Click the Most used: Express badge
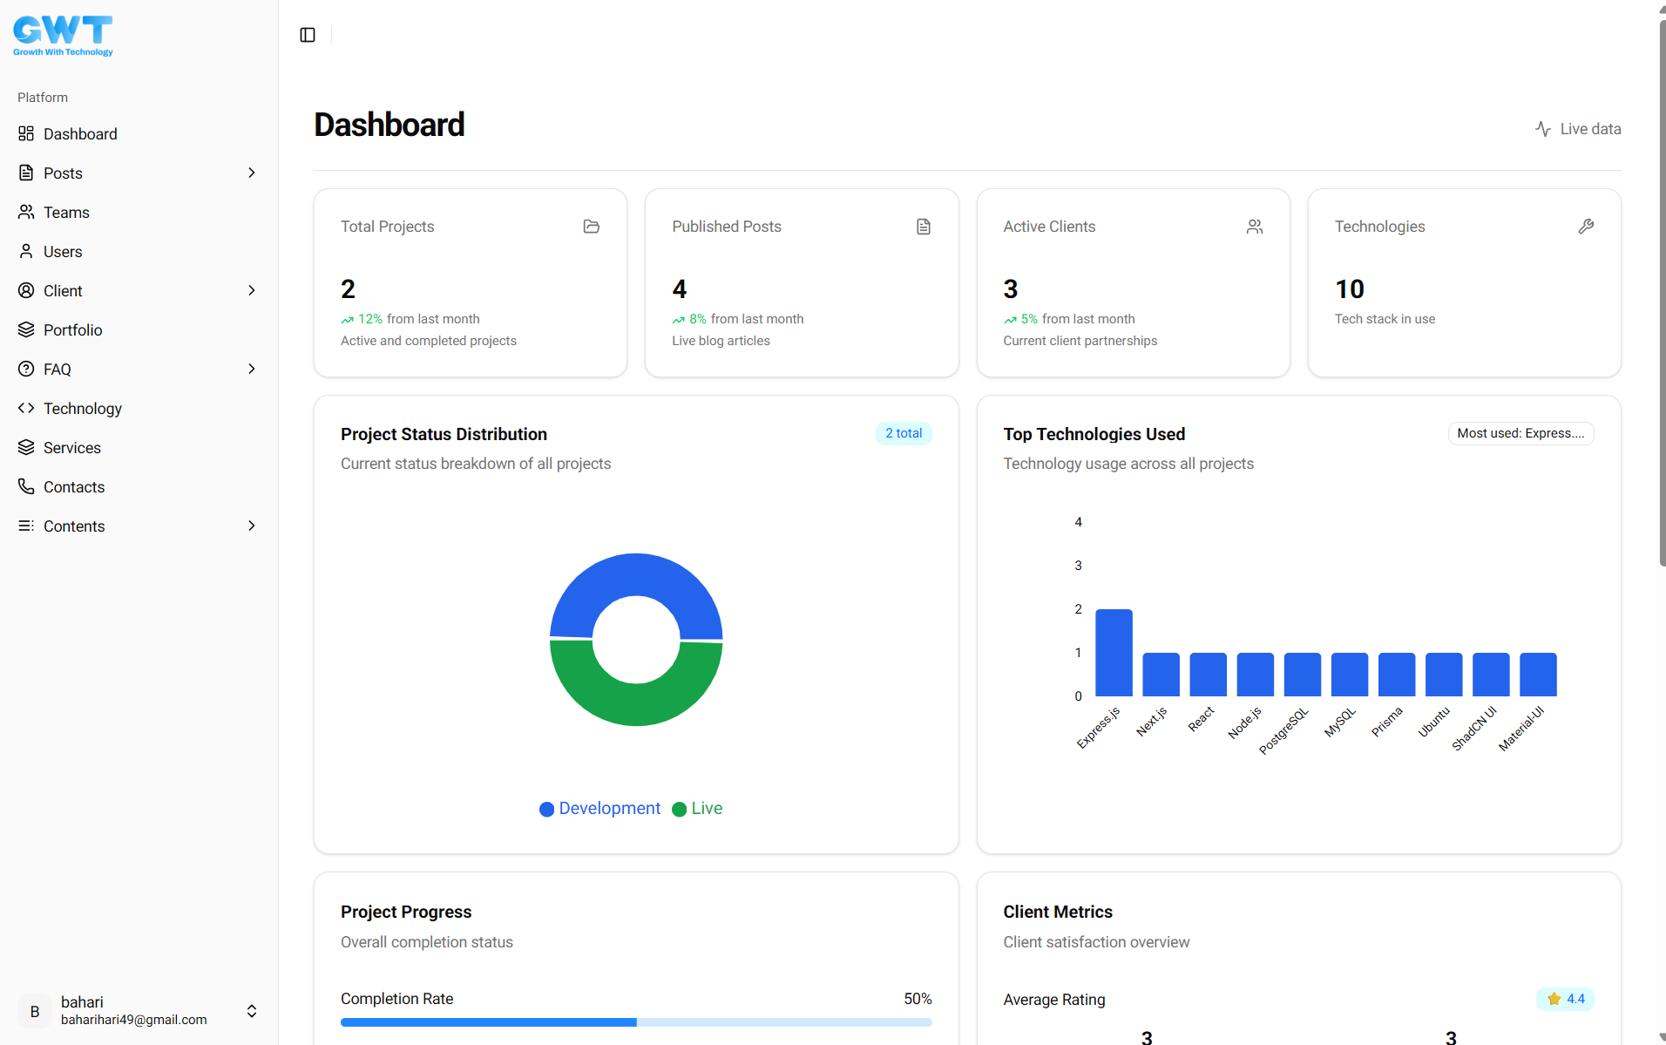 click(1520, 433)
